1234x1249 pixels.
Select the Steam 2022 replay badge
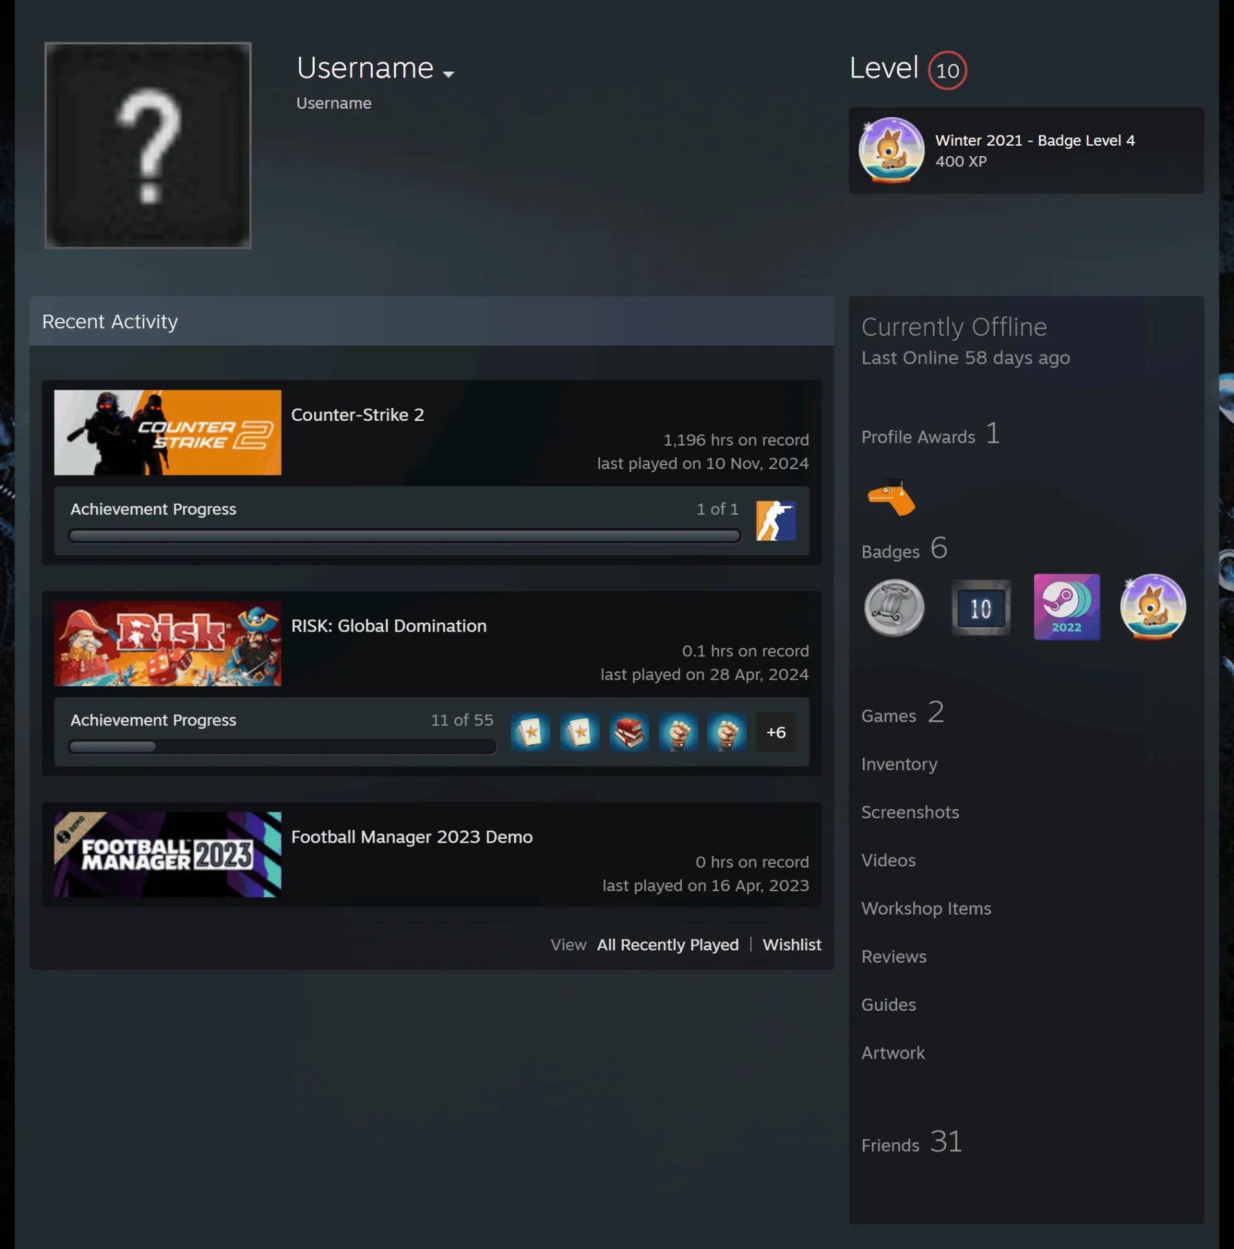(x=1067, y=607)
